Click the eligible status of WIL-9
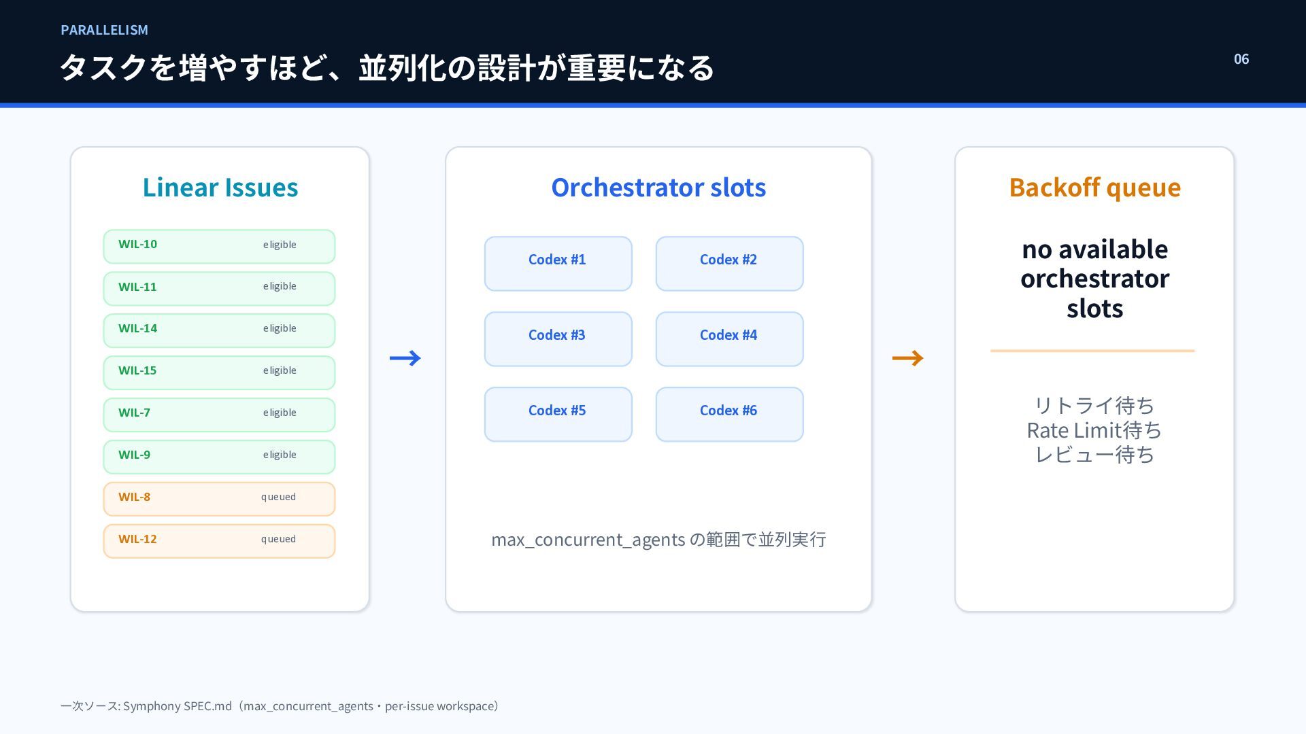The width and height of the screenshot is (1306, 734). [x=280, y=455]
